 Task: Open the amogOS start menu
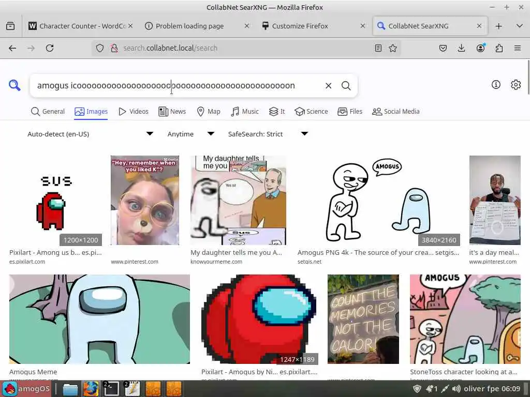tap(26, 389)
